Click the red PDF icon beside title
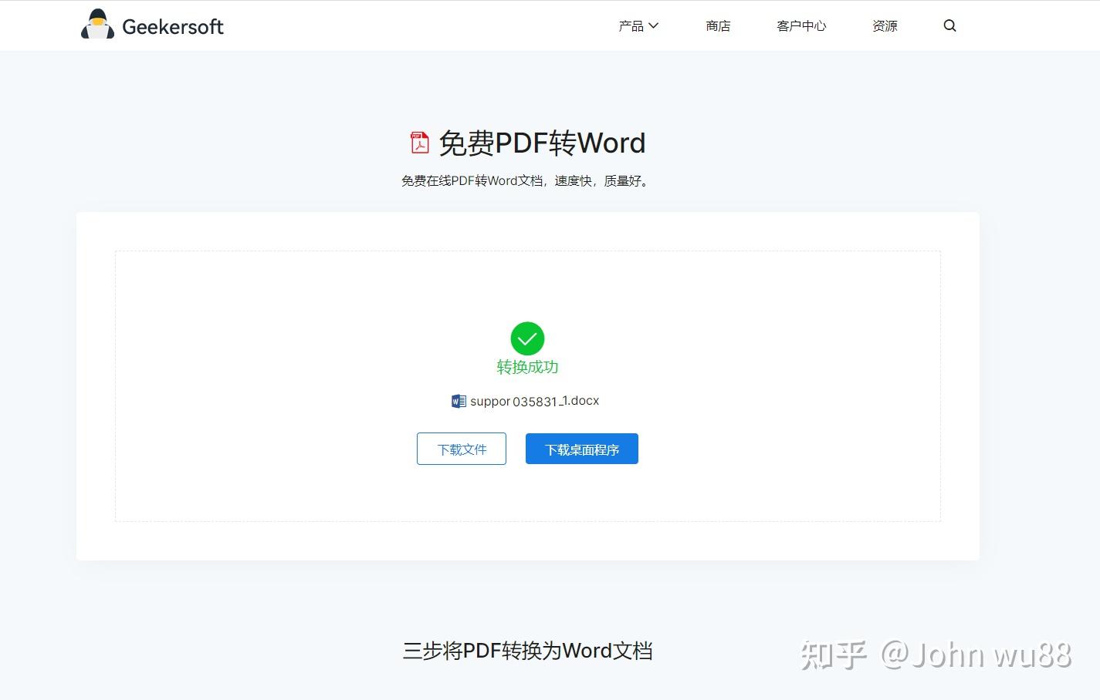This screenshot has height=700, width=1100. [x=419, y=143]
